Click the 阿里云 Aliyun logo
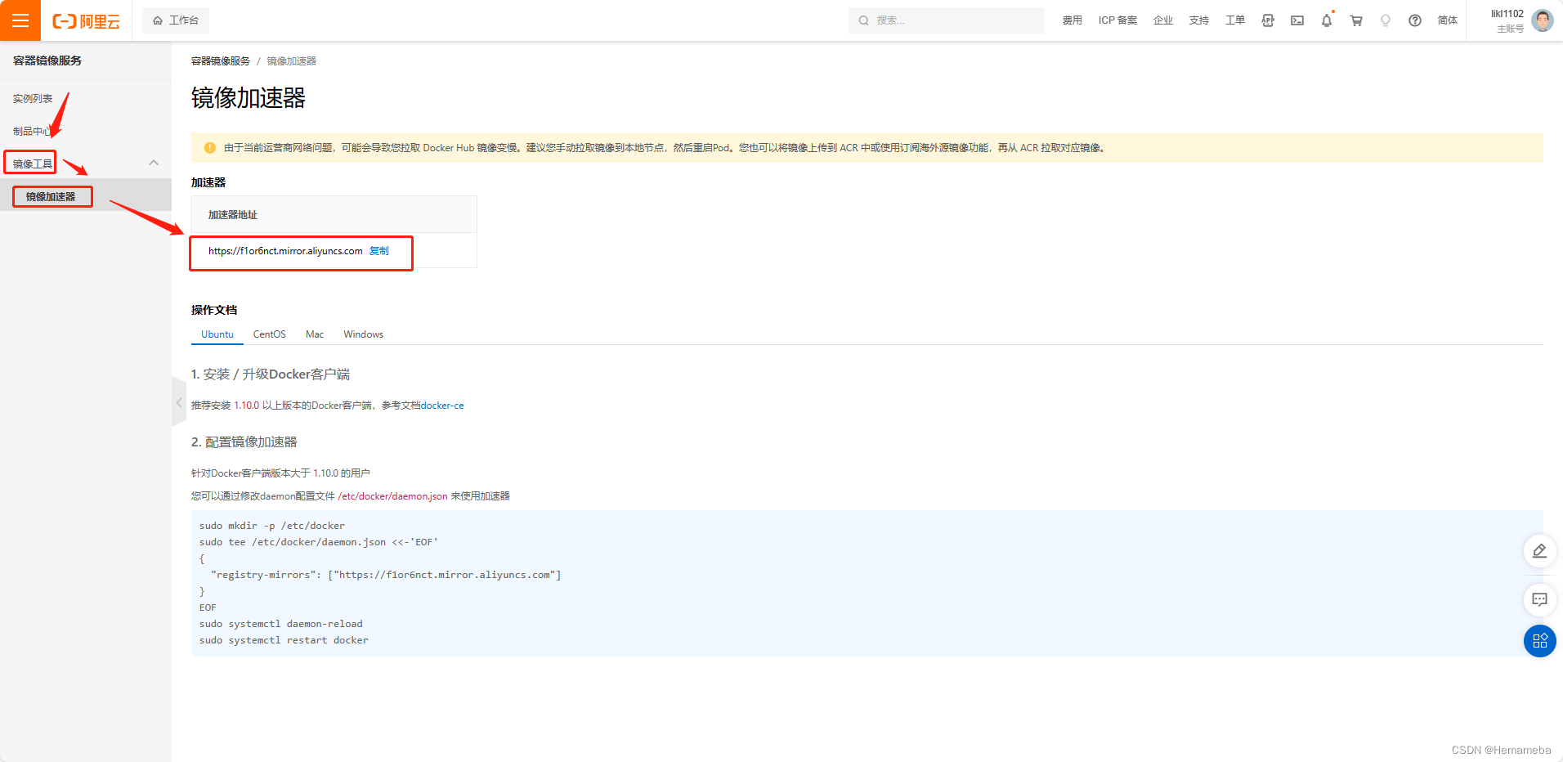This screenshot has width=1563, height=762. pyautogui.click(x=86, y=21)
